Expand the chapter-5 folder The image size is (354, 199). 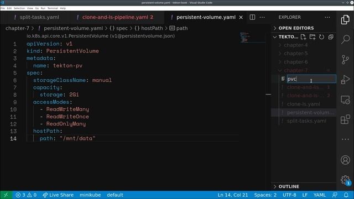point(295,54)
